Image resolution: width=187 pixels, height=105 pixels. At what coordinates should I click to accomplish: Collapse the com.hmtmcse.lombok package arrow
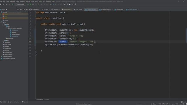(7, 28)
